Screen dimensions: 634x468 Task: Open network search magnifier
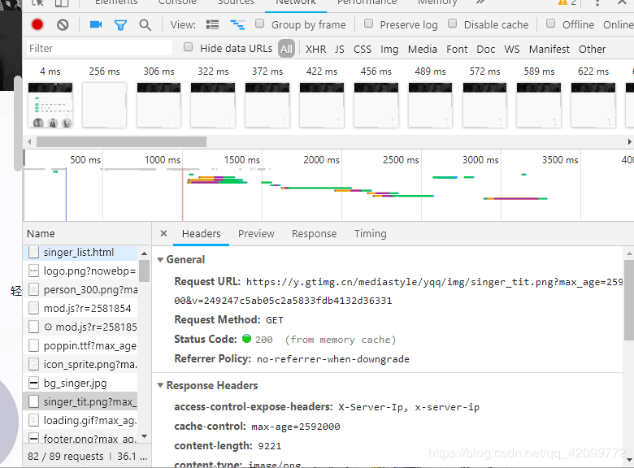145,25
